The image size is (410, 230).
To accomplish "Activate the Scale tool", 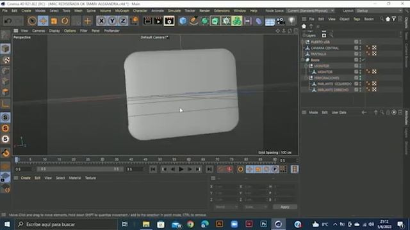I will tap(54, 21).
